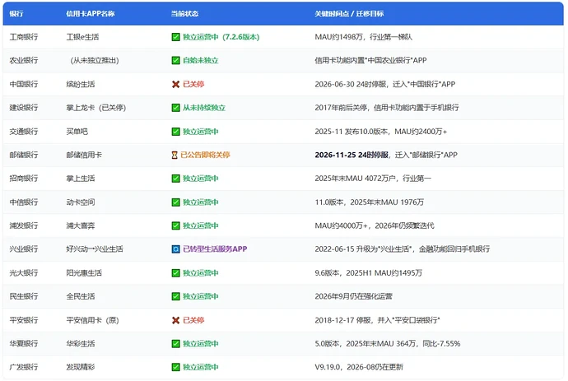Viewport: 568px width, 381px height.
Task: Click the red X icon in 平安银行 row
Action: (x=175, y=320)
